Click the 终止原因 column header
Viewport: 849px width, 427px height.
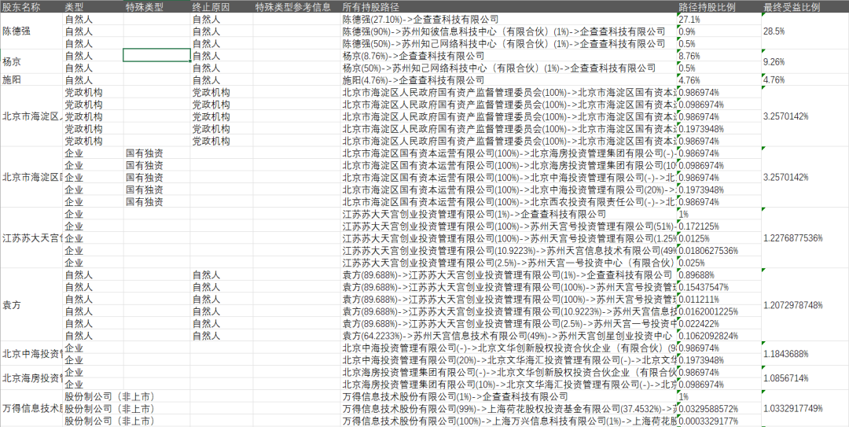coord(222,7)
